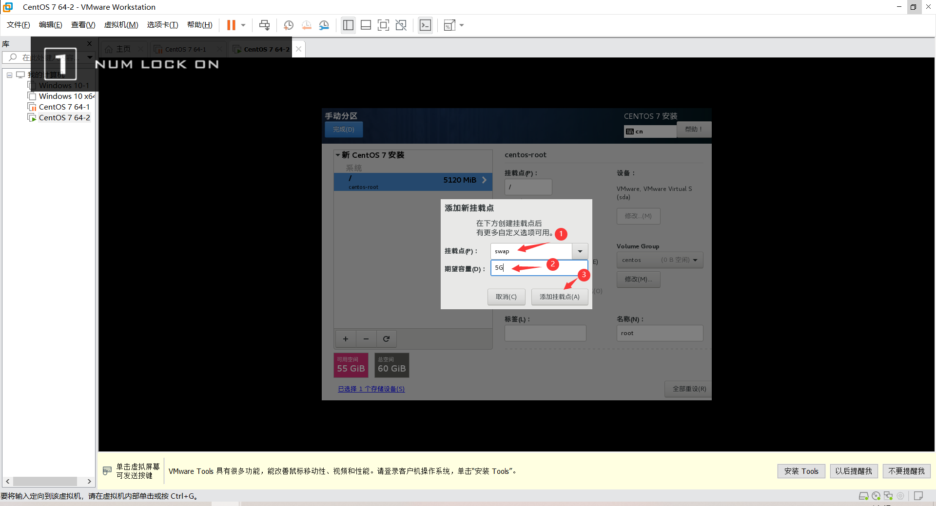The width and height of the screenshot is (936, 506).
Task: Enter full screen mode icon
Action: pyautogui.click(x=383, y=25)
